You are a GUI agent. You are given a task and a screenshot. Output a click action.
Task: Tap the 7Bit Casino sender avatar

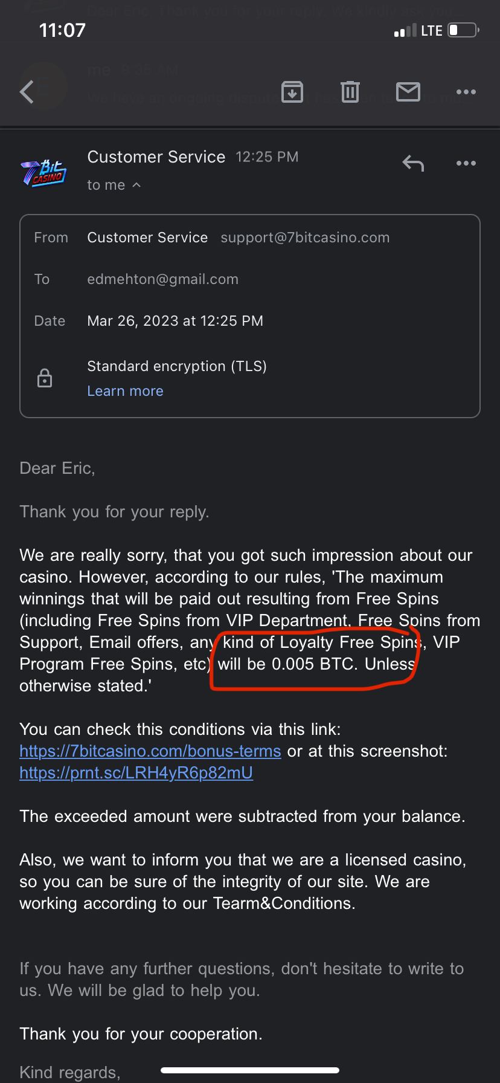[43, 172]
